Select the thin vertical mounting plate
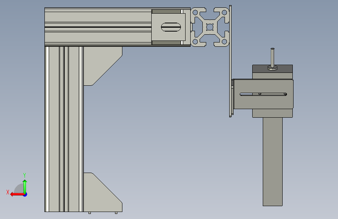Image resolution: width=338 pixels, height=219 pixels. (x=230, y=61)
